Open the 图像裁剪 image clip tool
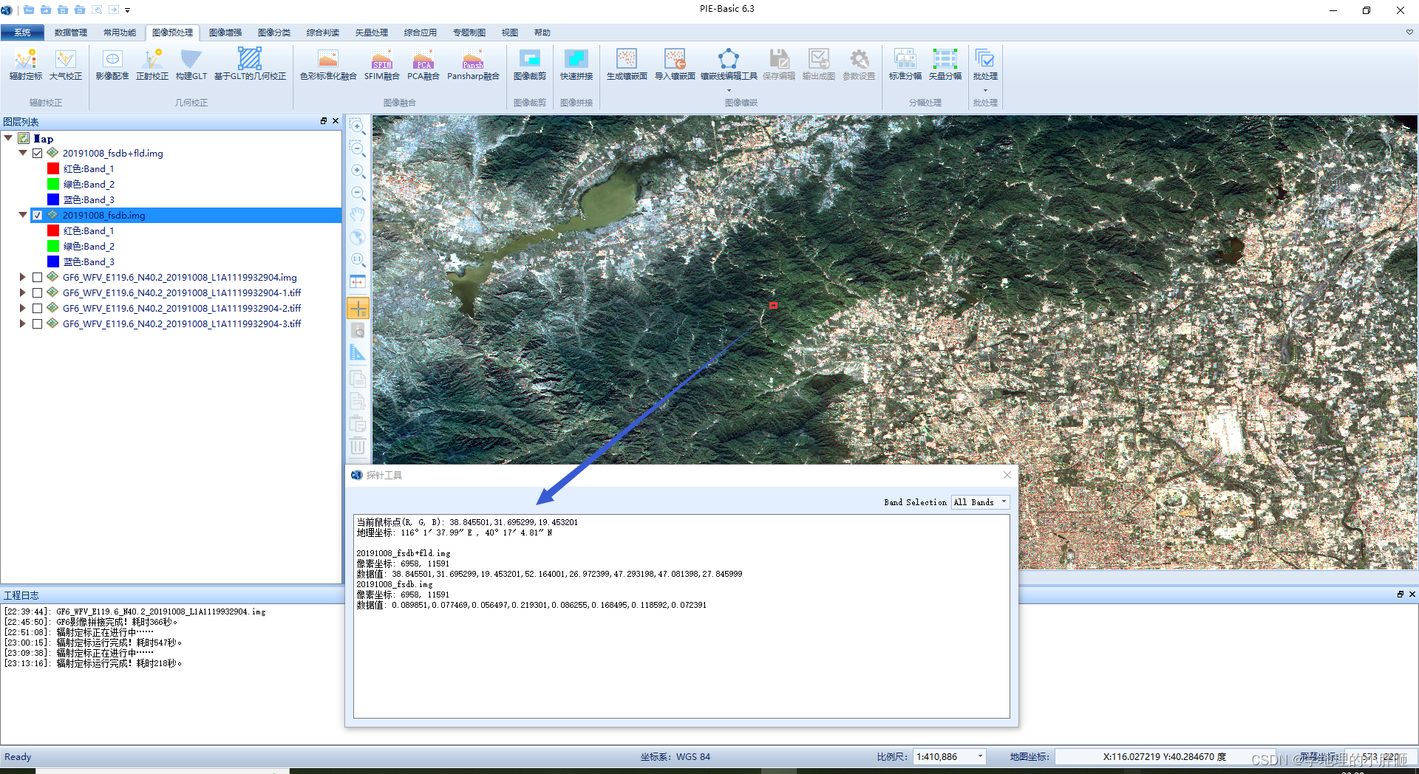 (530, 64)
